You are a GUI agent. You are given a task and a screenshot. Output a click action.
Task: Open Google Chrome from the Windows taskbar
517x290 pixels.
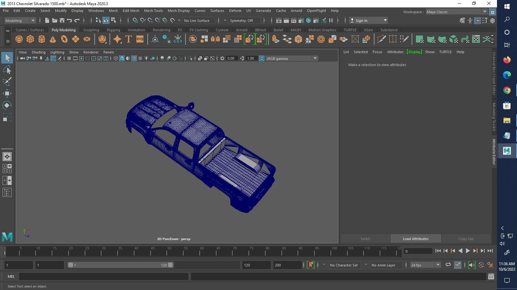(507, 90)
